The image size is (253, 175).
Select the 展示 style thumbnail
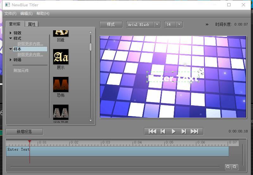[61, 57]
